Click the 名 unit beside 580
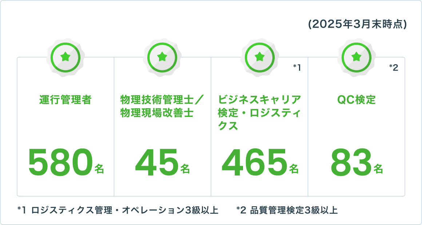Screen dimensions: 422x225 point(99,169)
